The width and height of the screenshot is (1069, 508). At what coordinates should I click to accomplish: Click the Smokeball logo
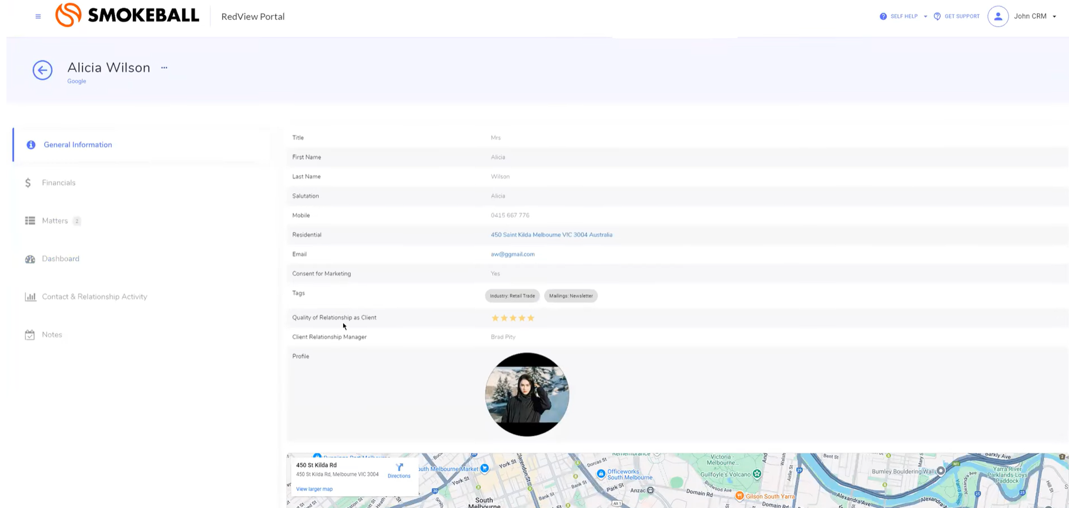127,15
